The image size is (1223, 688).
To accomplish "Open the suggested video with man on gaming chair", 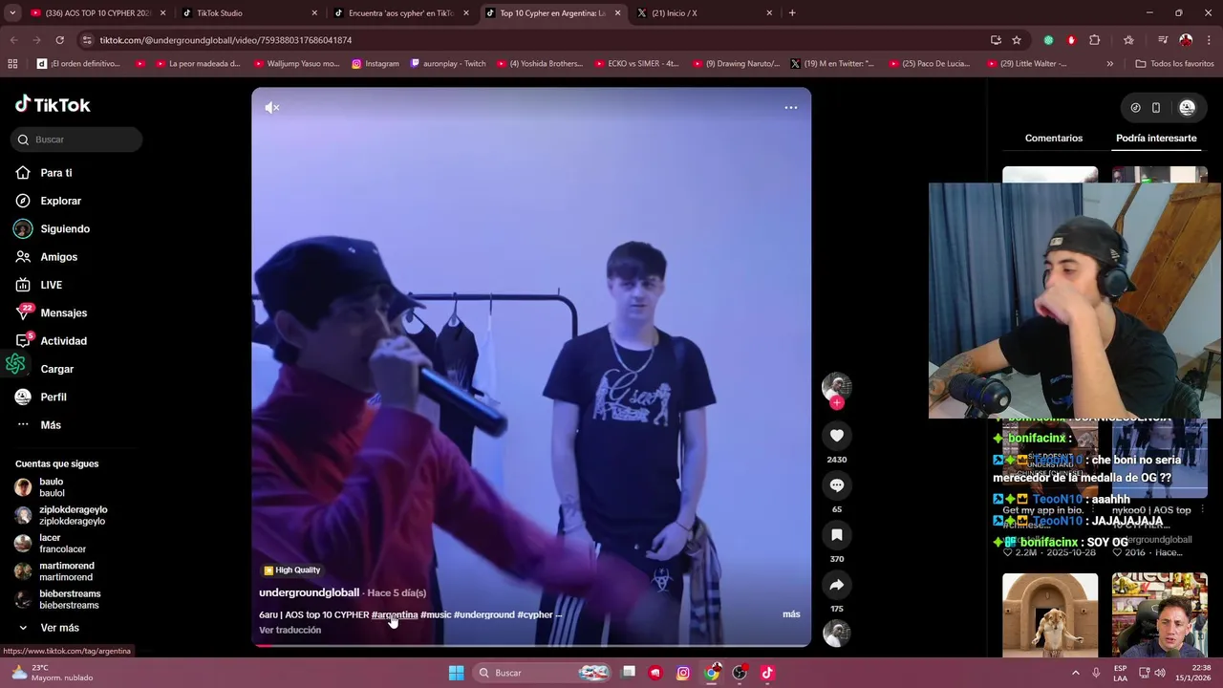I will (x=1160, y=615).
